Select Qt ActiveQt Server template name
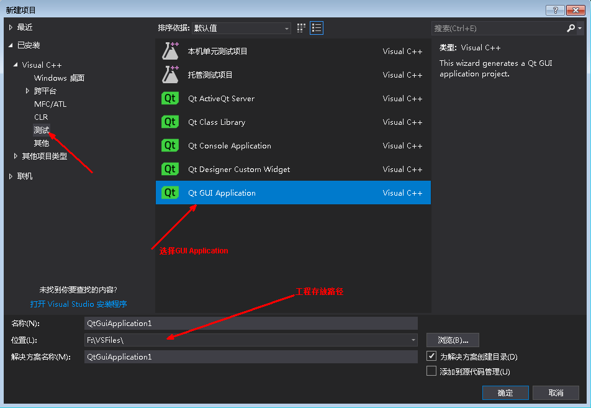 click(221, 98)
